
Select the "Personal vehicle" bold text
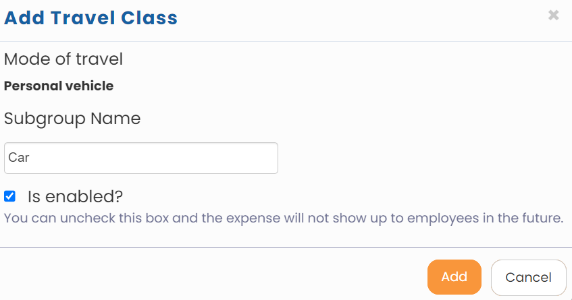pos(59,86)
